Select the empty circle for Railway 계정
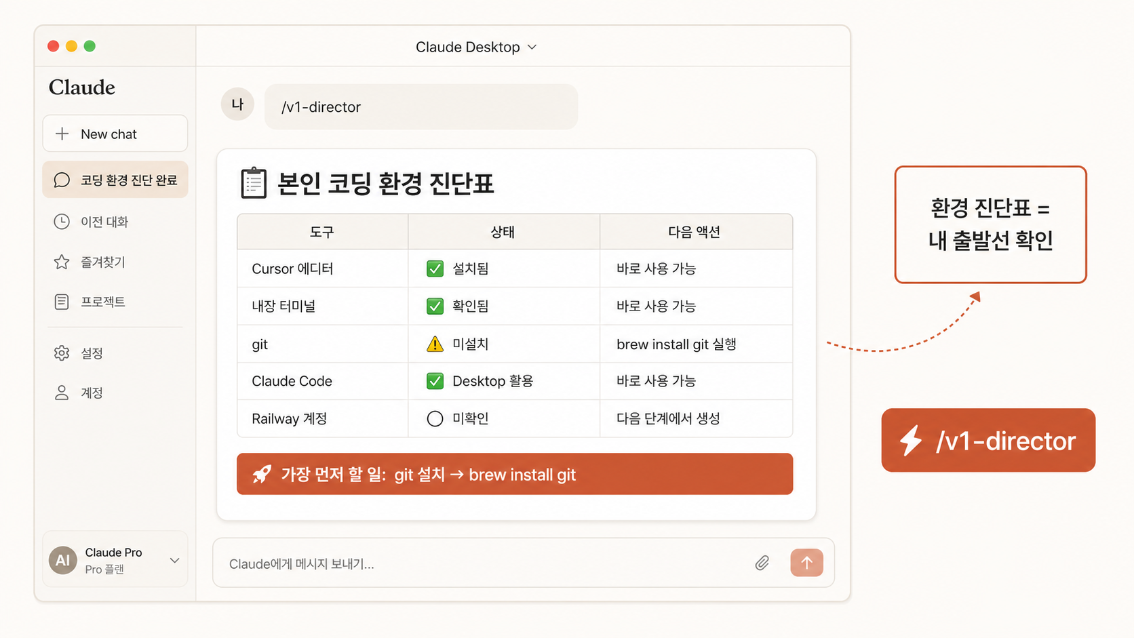This screenshot has height=638, width=1134. (435, 418)
